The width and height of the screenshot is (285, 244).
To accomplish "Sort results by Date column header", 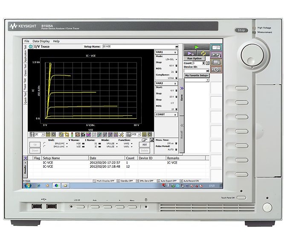I will (x=107, y=158).
